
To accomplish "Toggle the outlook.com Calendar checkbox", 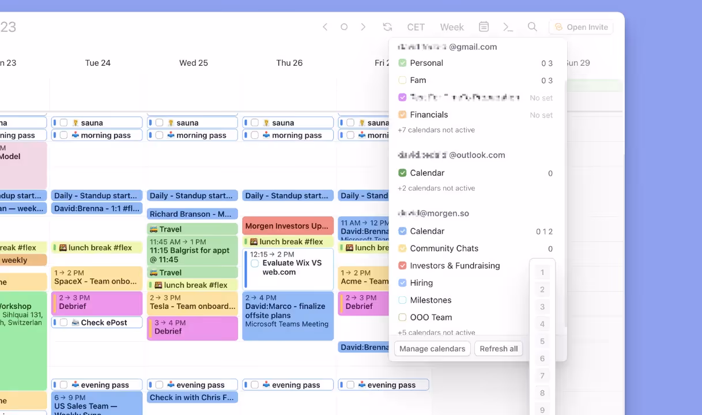I will point(402,173).
